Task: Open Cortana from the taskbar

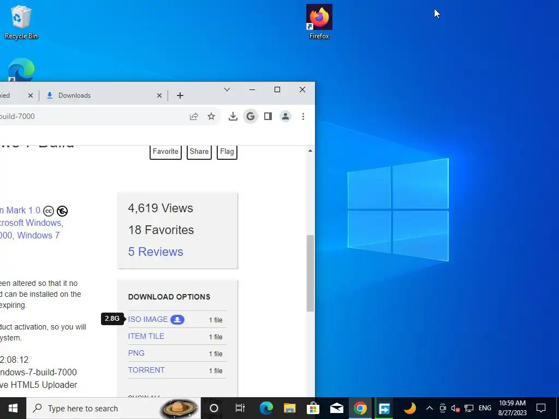Action: coord(213,408)
